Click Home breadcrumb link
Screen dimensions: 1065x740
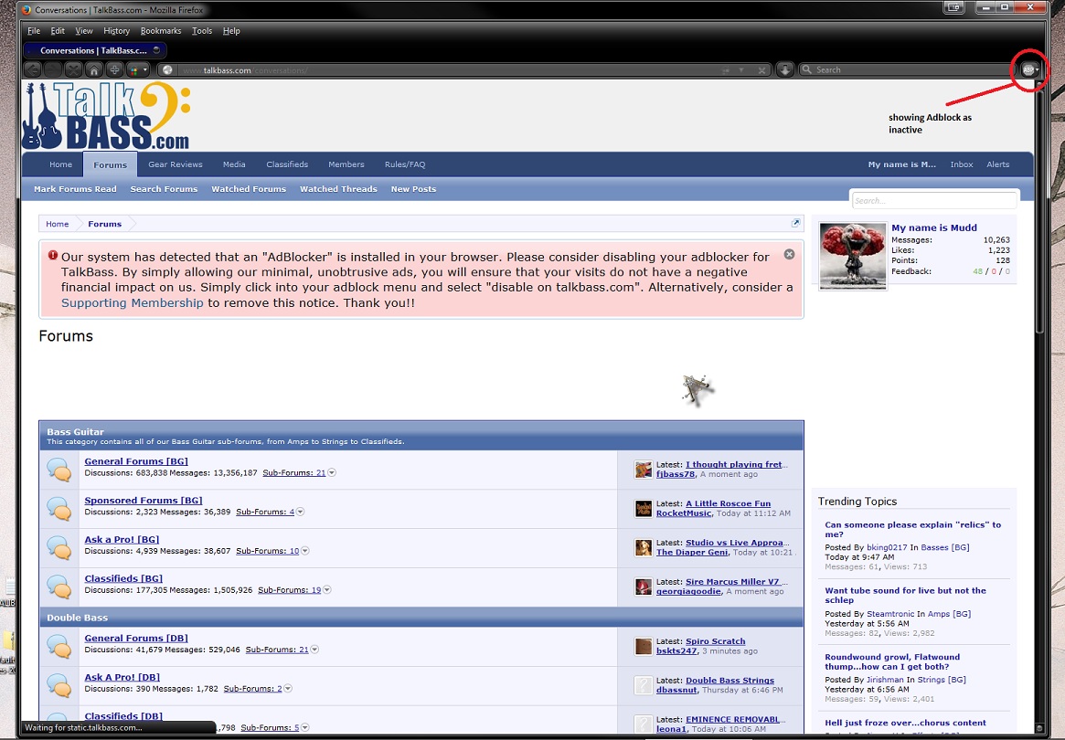click(57, 224)
